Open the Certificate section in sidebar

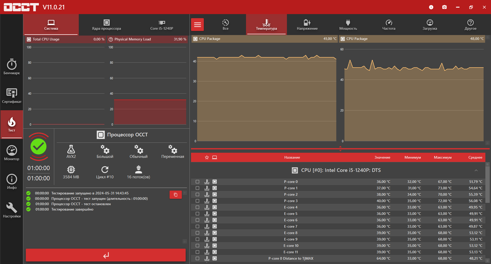(x=12, y=96)
